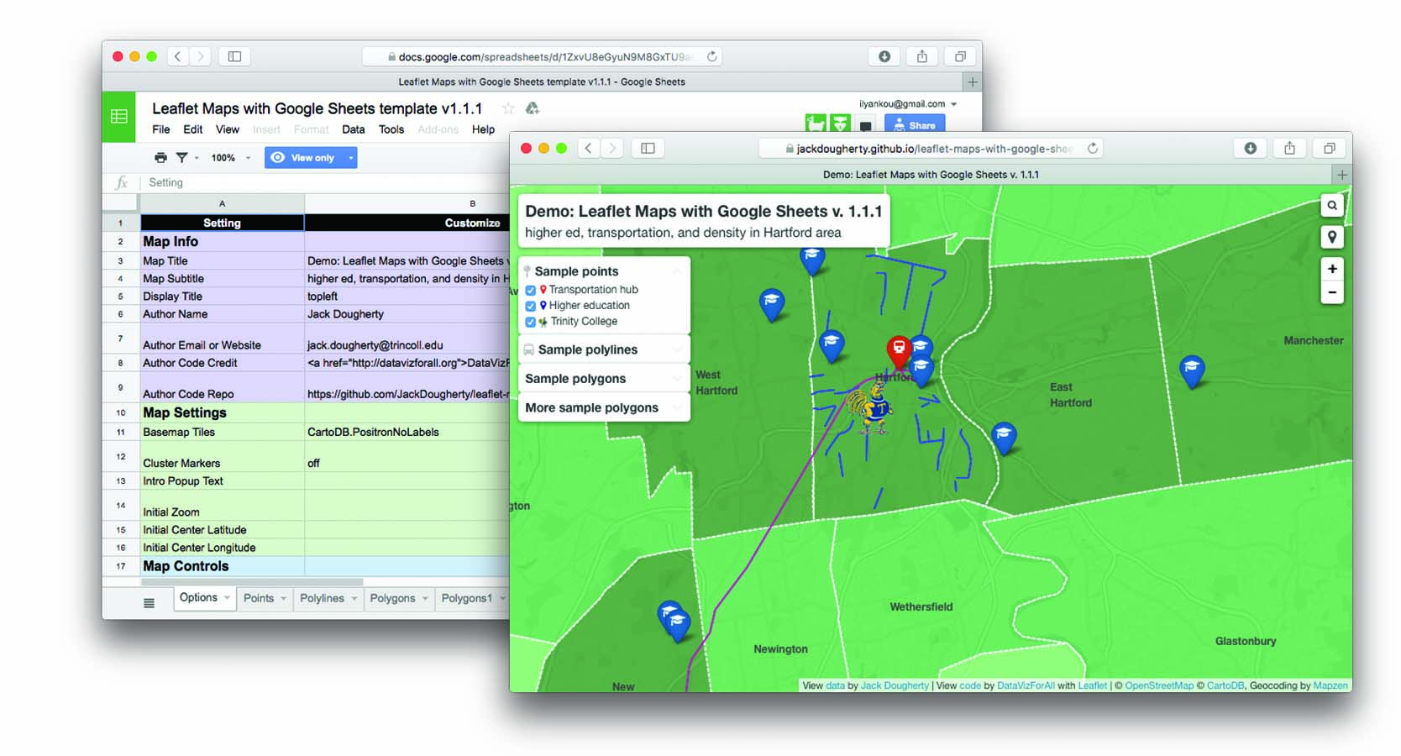The height and width of the screenshot is (756, 1401).
Task: Reload the jackdougherty.github.io page
Action: point(1092,148)
